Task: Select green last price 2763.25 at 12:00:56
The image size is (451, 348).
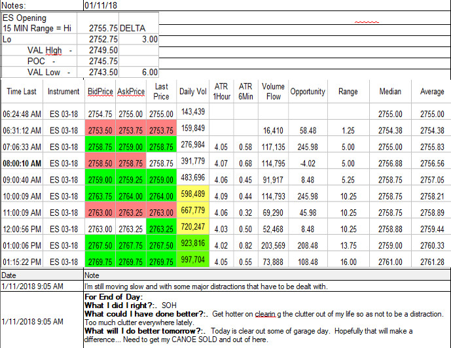Action: click(162, 226)
